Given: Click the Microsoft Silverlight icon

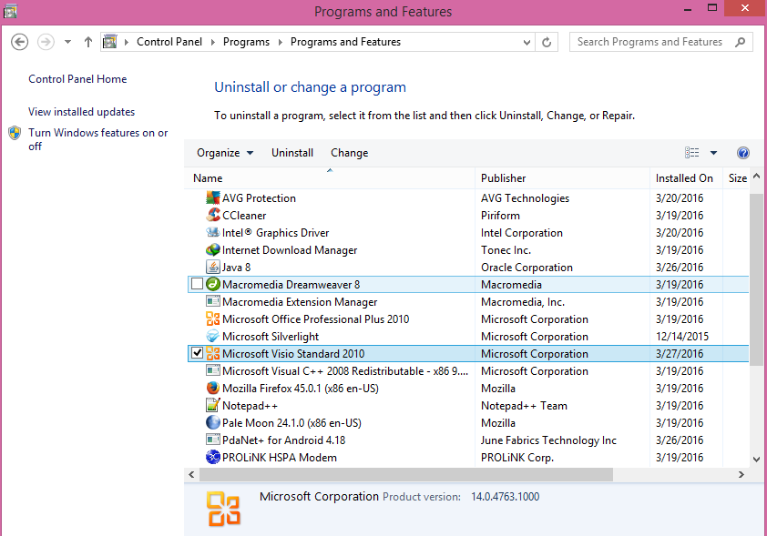Looking at the screenshot, I should point(213,336).
